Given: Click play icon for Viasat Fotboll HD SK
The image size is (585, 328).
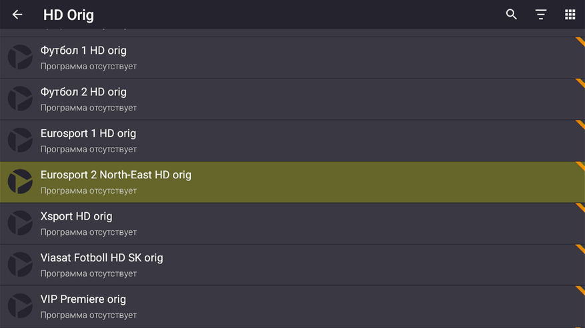Looking at the screenshot, I should pos(20,265).
